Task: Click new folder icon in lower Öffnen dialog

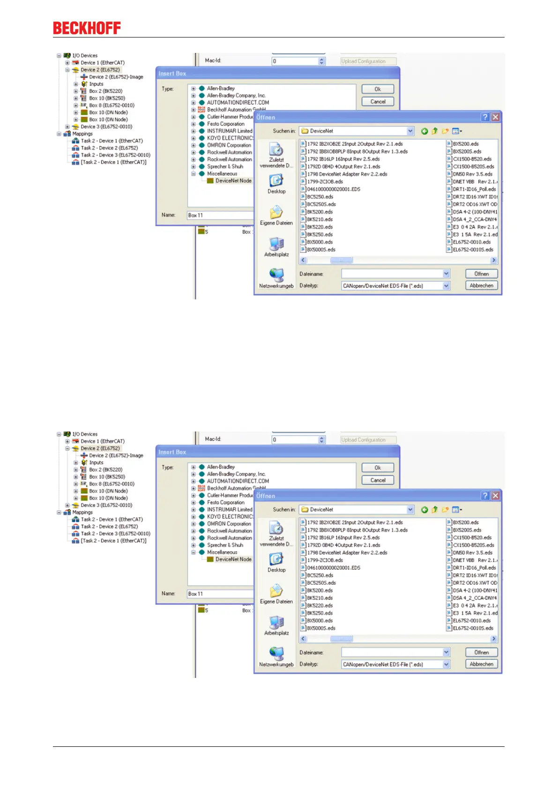Action: [x=445, y=510]
